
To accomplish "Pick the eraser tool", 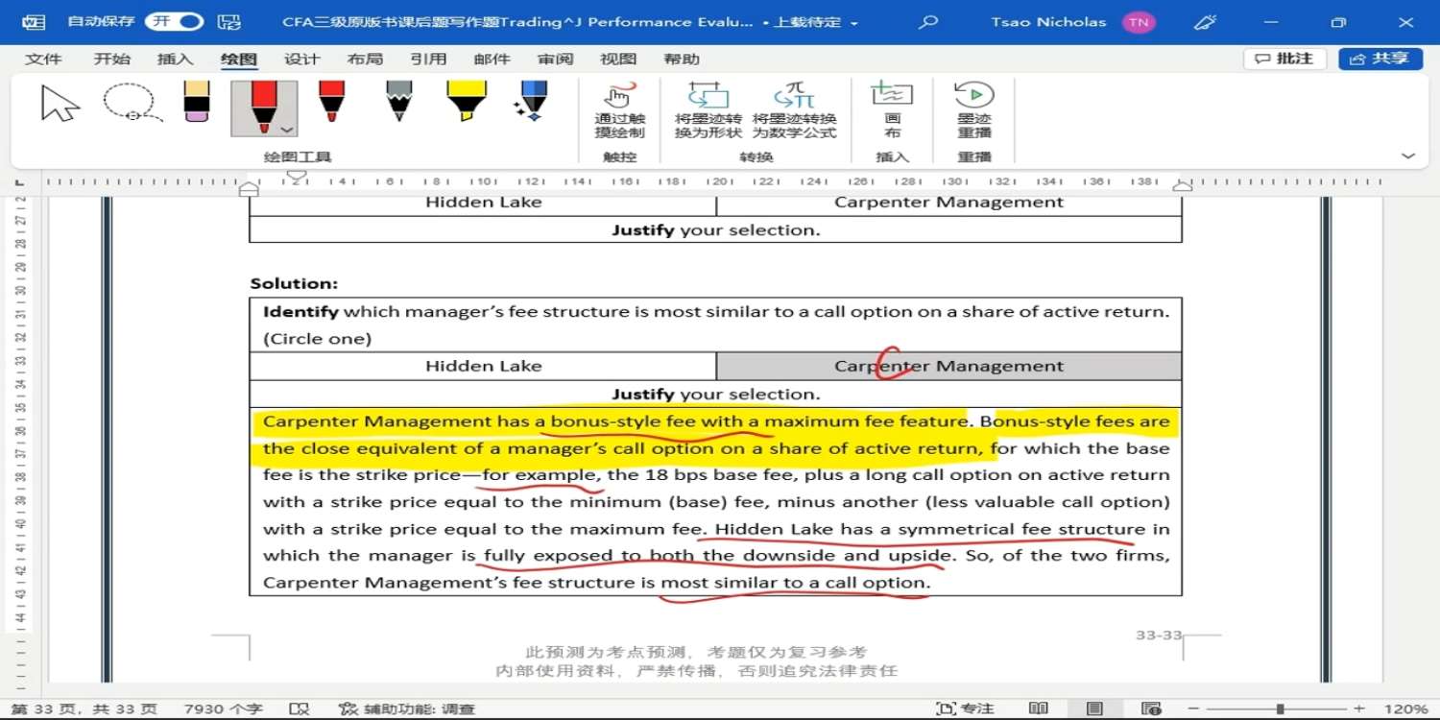I will tap(196, 102).
